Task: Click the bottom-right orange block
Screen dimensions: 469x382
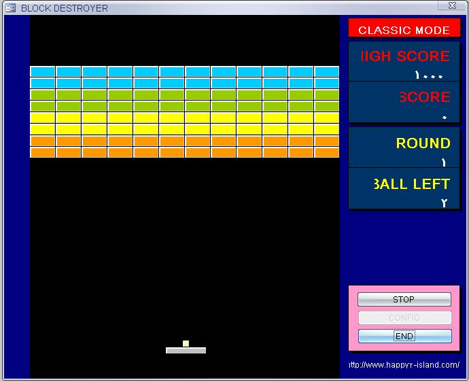Action: (x=327, y=152)
